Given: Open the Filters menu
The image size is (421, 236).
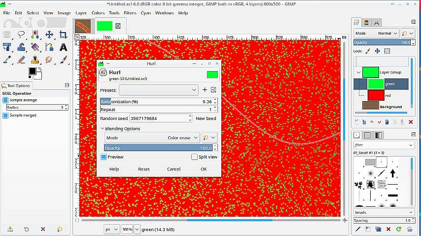Looking at the screenshot, I should [x=130, y=13].
